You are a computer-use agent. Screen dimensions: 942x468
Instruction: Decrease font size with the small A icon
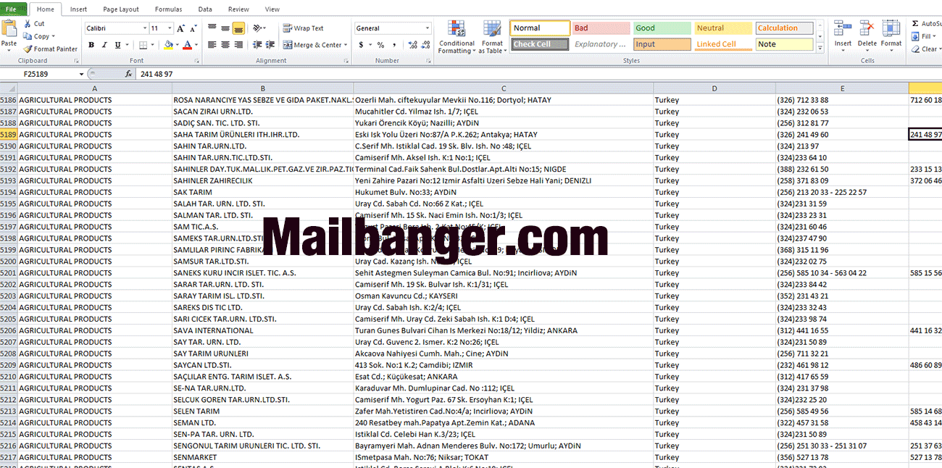[193, 28]
